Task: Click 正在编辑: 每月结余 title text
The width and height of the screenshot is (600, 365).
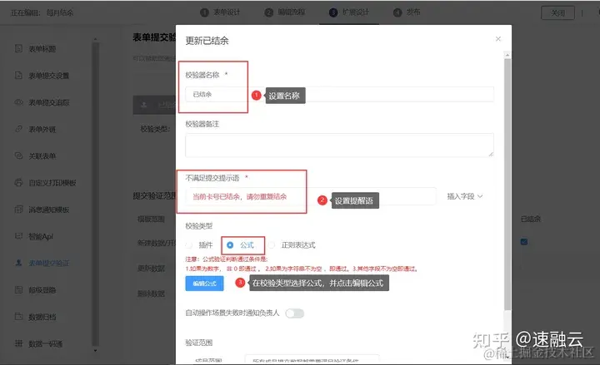Action: pyautogui.click(x=42, y=12)
